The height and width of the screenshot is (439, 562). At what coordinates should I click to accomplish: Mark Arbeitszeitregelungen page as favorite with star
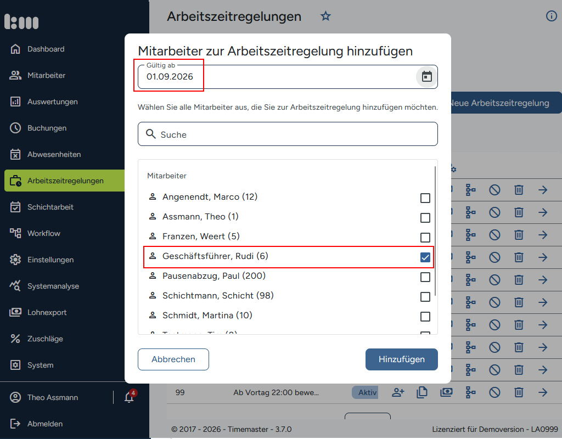click(x=325, y=16)
